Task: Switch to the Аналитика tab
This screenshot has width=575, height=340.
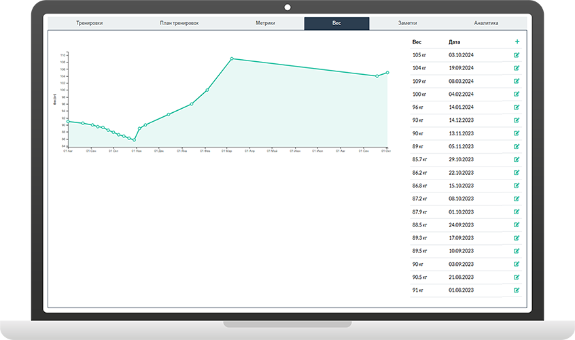Action: coord(486,24)
